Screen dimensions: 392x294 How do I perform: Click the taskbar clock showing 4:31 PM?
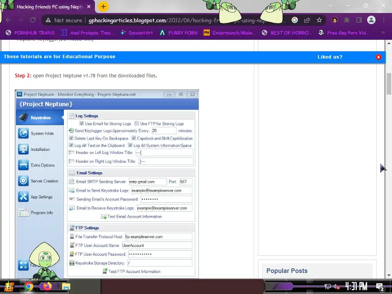tap(356, 286)
